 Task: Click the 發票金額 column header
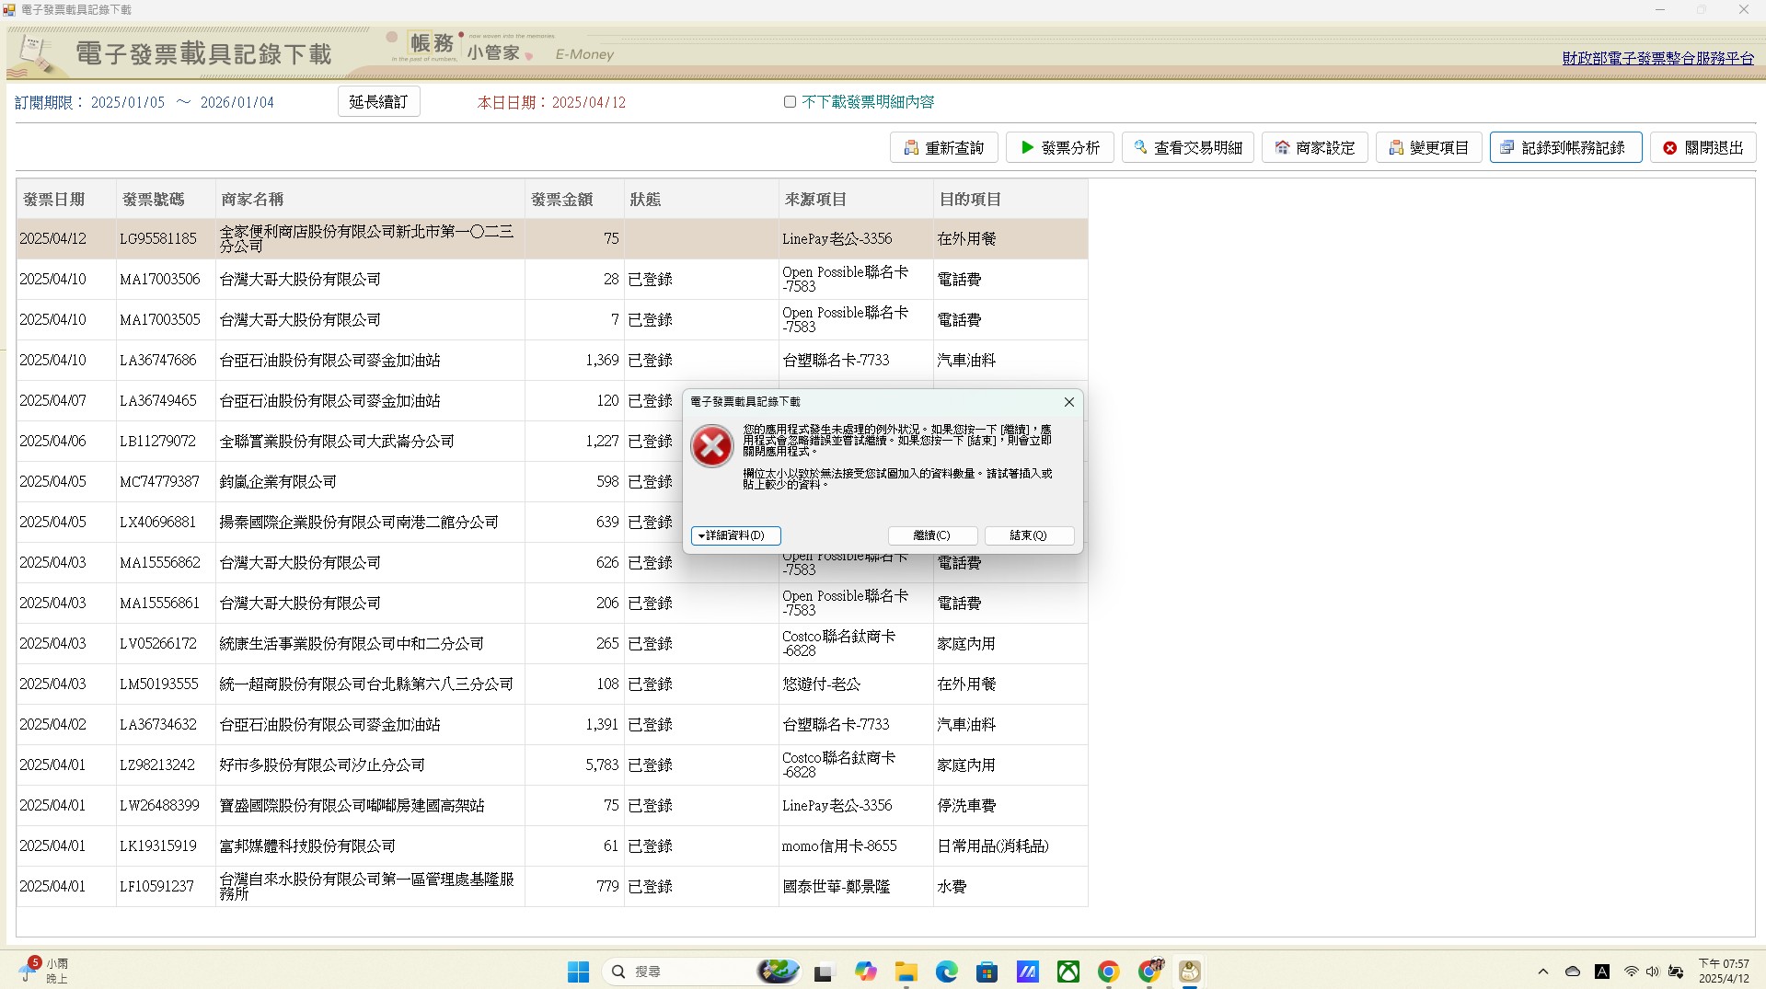click(573, 199)
